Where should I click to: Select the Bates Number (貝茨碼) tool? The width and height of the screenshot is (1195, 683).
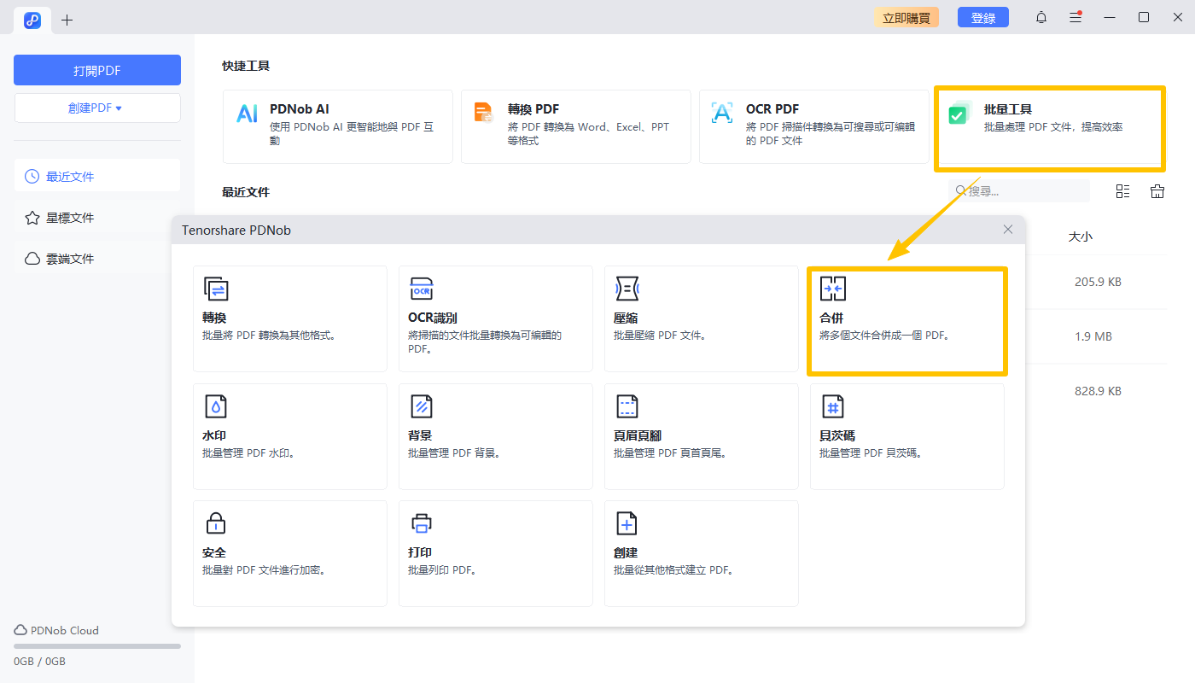pos(906,436)
